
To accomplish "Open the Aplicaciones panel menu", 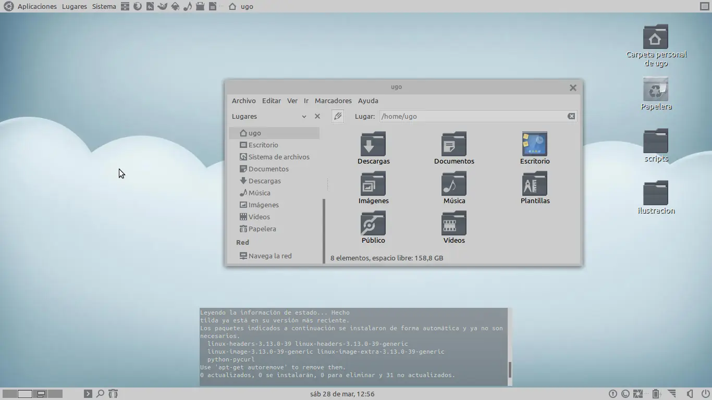I will coord(37,6).
